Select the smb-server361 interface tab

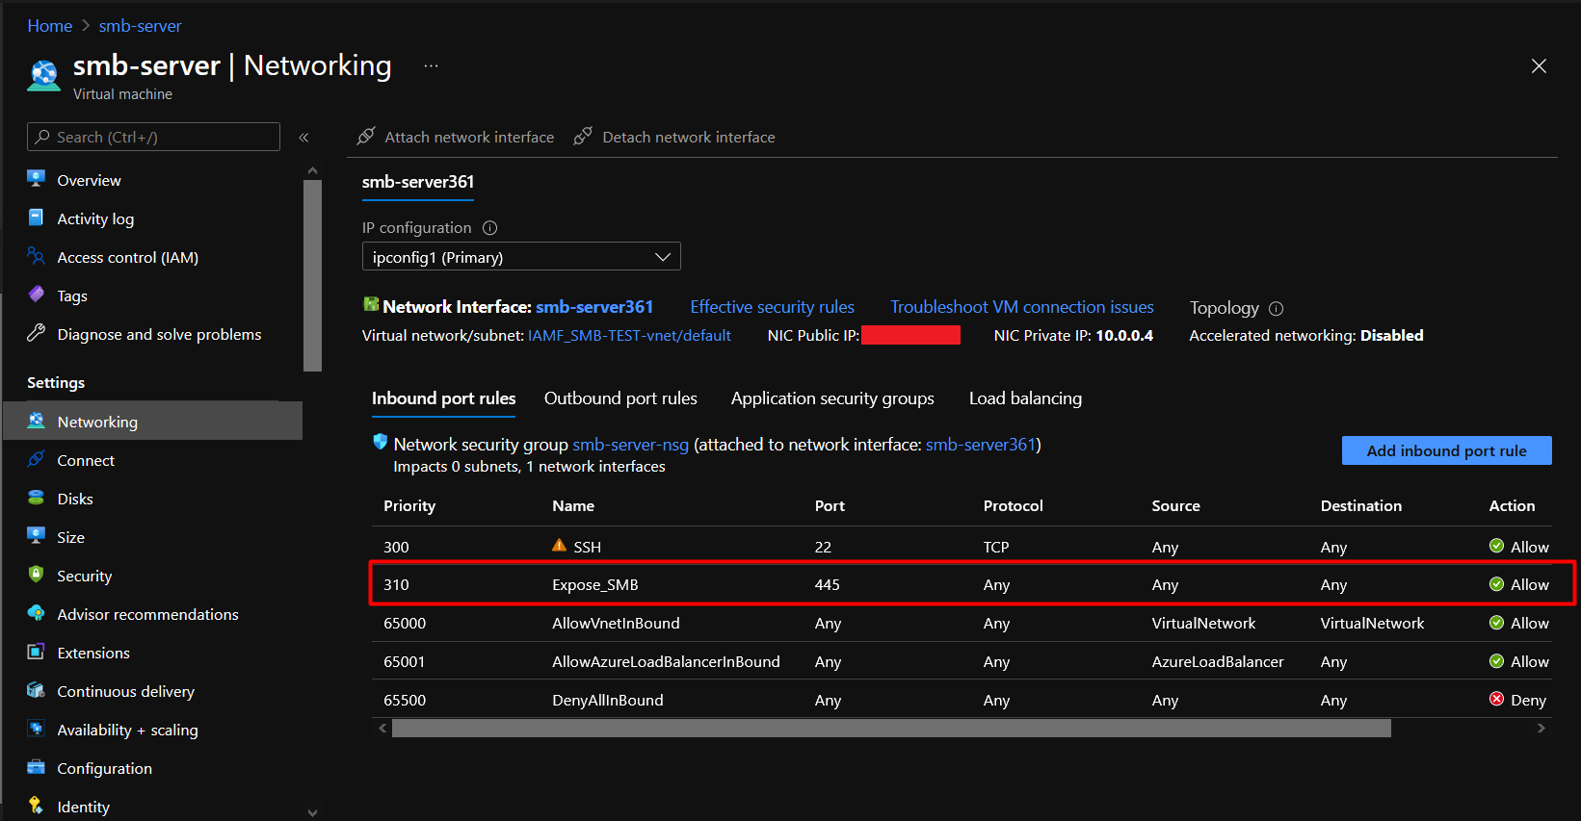418,182
